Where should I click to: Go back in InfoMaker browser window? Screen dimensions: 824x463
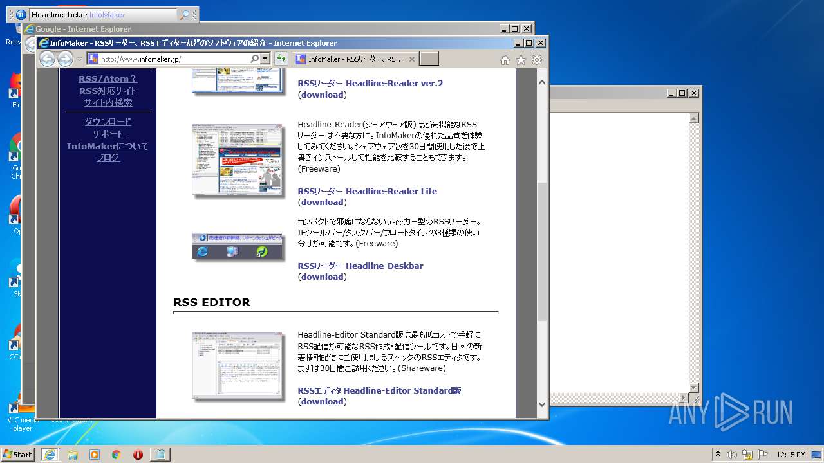pos(47,59)
